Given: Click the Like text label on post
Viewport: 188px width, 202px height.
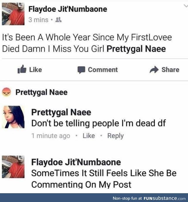Looking at the screenshot, I should pyautogui.click(x=36, y=70).
